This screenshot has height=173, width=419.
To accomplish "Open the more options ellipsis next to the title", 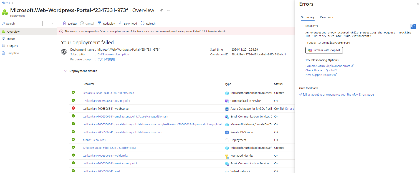I will [x=169, y=10].
